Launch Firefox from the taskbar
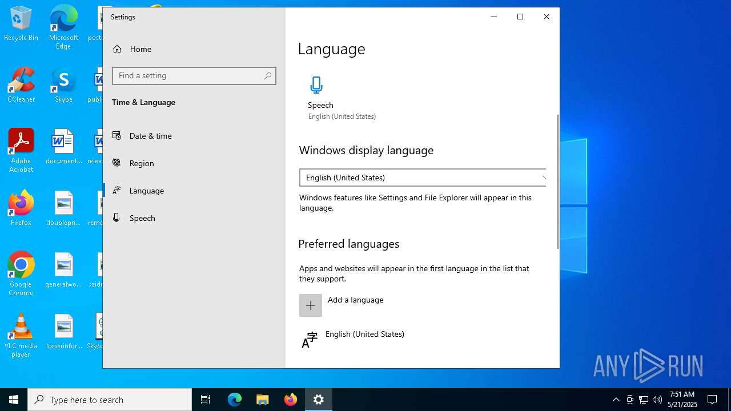The image size is (731, 411). coord(291,400)
